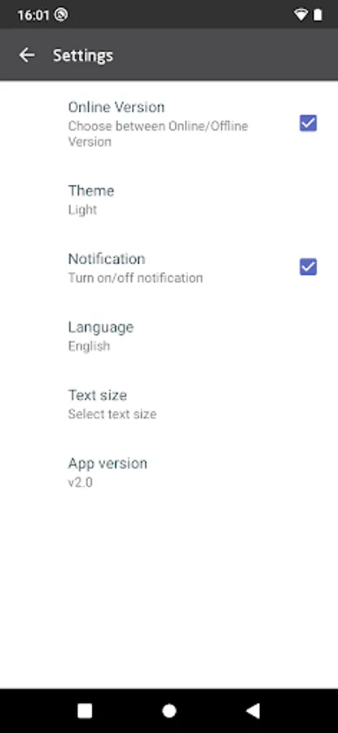This screenshot has height=733, width=338.
Task: Tap the Notification setting title
Action: pyautogui.click(x=107, y=258)
